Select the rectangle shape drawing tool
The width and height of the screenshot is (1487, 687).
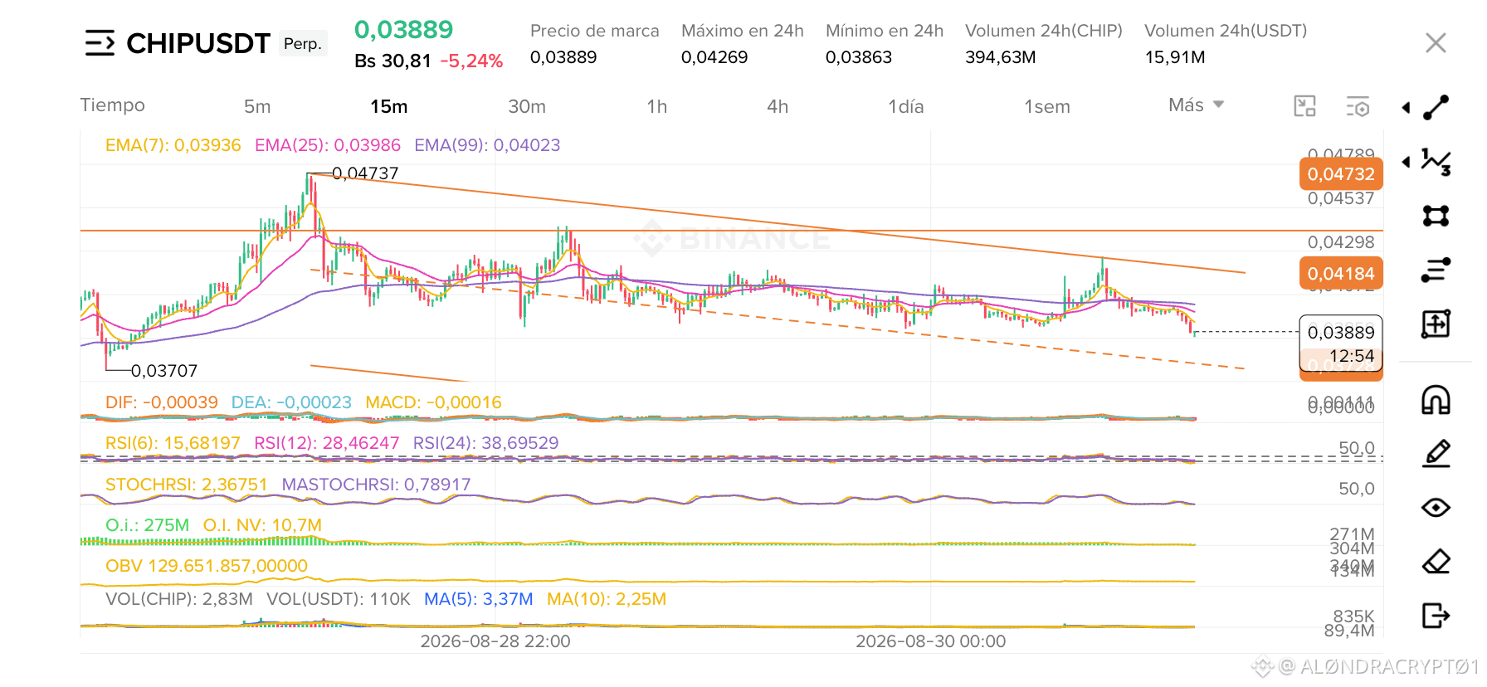[x=1436, y=216]
